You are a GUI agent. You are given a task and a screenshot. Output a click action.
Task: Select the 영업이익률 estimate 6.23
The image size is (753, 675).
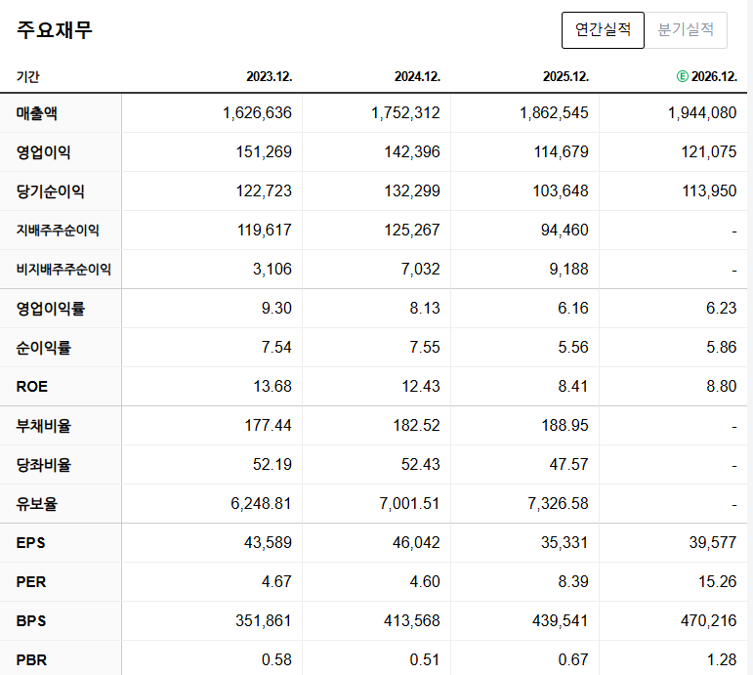[722, 308]
